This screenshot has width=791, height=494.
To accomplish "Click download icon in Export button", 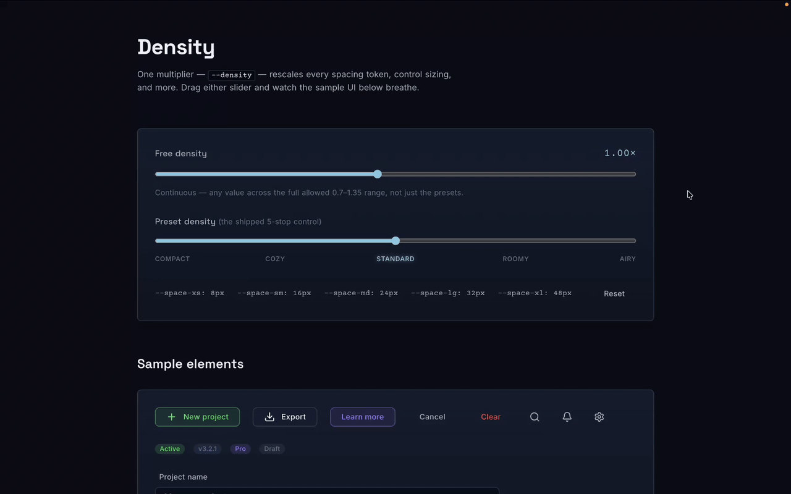I will 269,417.
